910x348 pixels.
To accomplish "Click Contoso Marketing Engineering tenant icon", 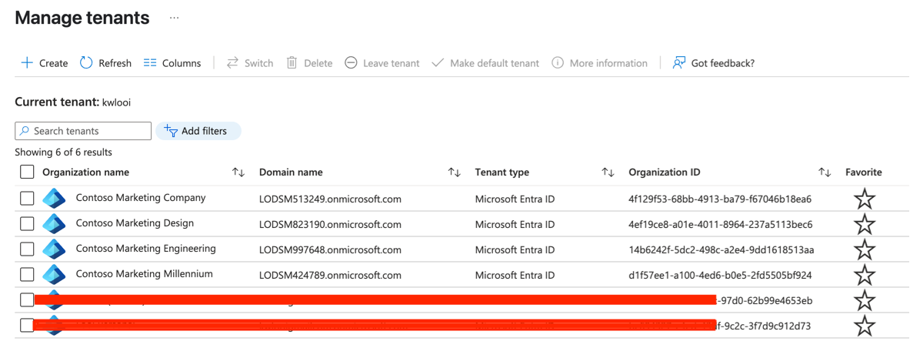I will pos(54,249).
